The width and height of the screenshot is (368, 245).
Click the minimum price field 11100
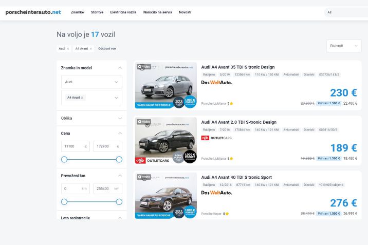[x=76, y=146]
